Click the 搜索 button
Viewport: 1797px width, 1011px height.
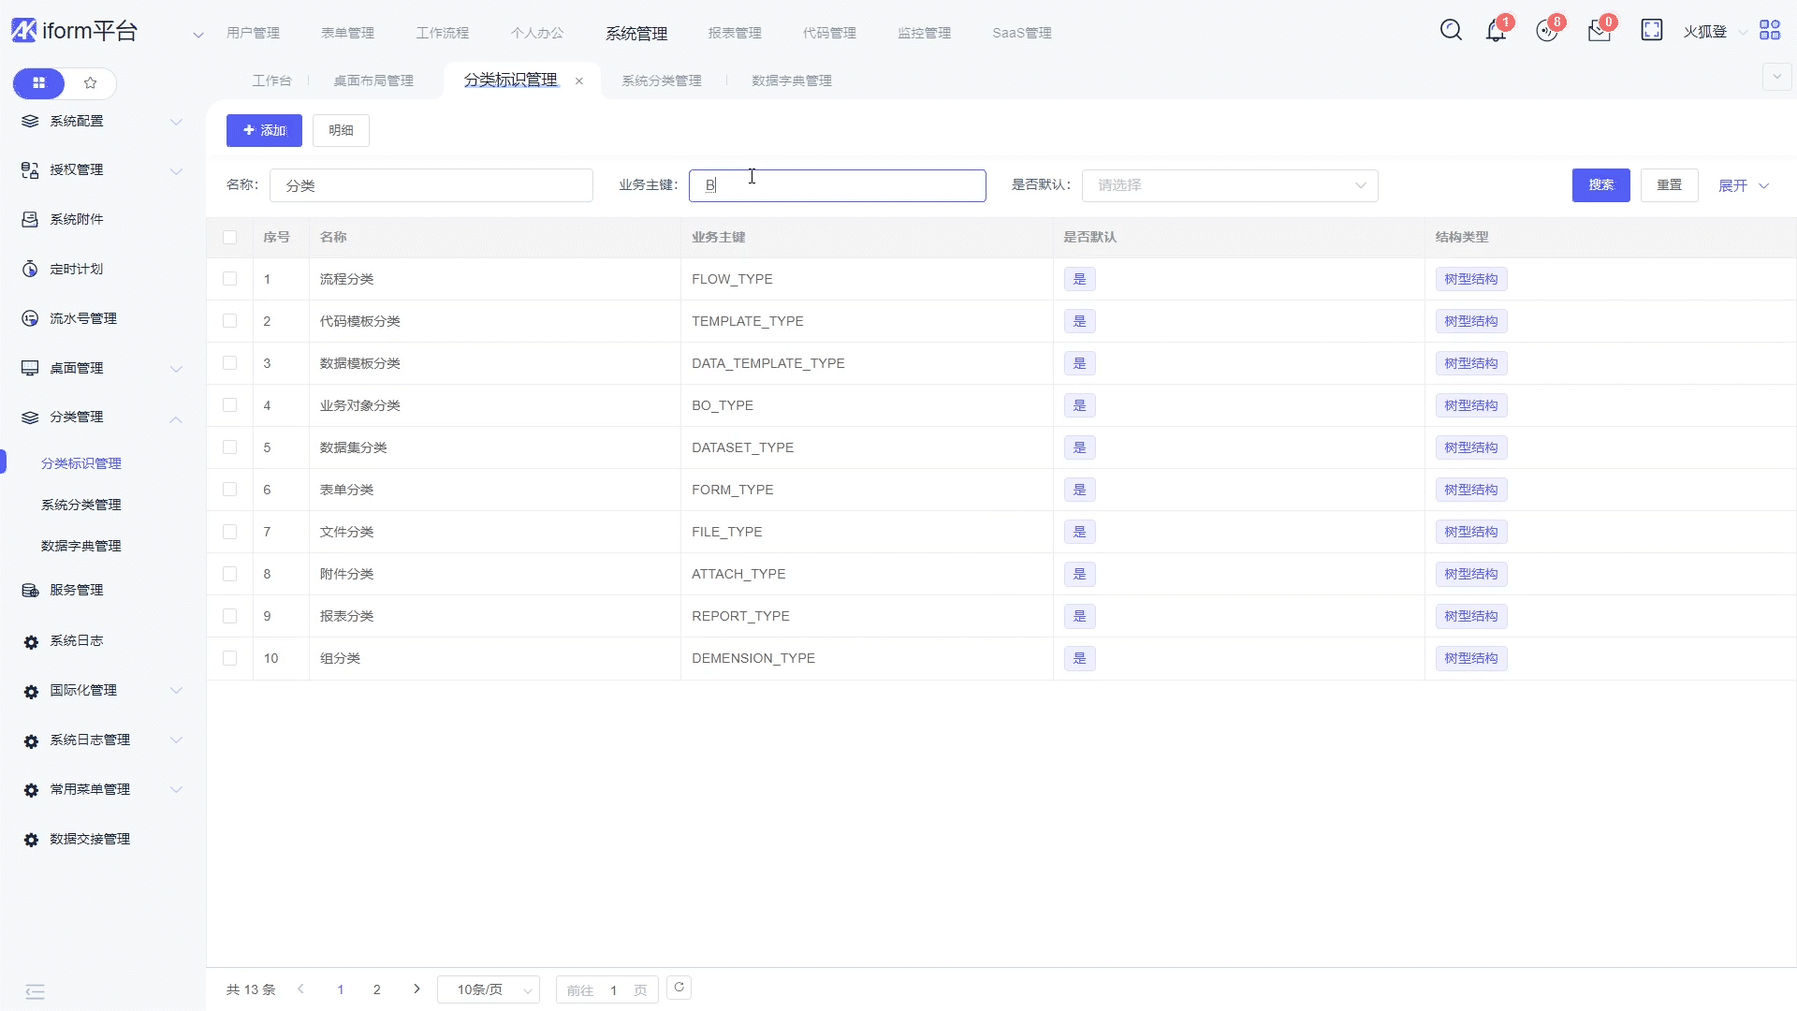pos(1600,185)
